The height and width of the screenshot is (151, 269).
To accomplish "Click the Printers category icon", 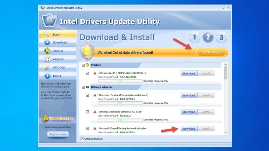I will 87,65.
